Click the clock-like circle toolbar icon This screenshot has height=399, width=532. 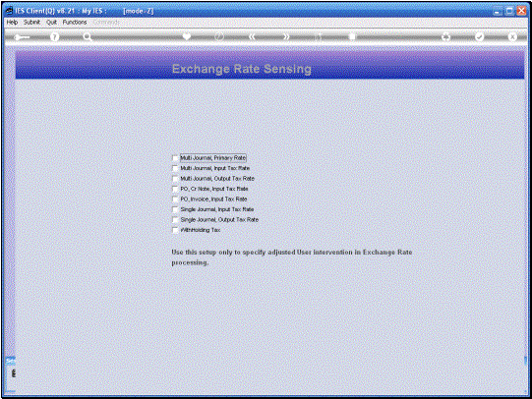point(219,36)
